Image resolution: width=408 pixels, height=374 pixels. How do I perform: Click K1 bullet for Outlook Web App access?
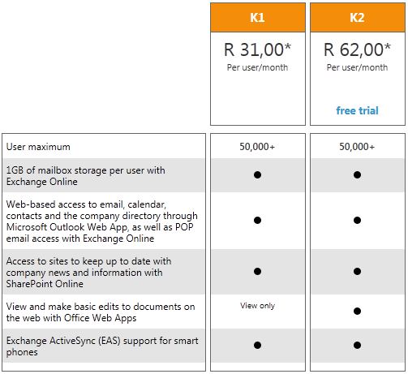(257, 220)
